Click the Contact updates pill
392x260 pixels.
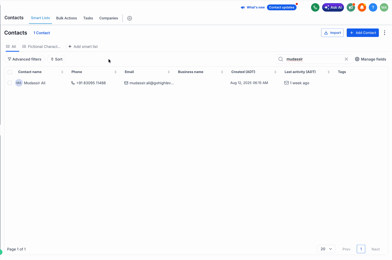click(x=282, y=7)
